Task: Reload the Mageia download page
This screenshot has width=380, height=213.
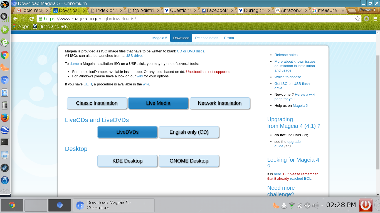Action: (31, 19)
